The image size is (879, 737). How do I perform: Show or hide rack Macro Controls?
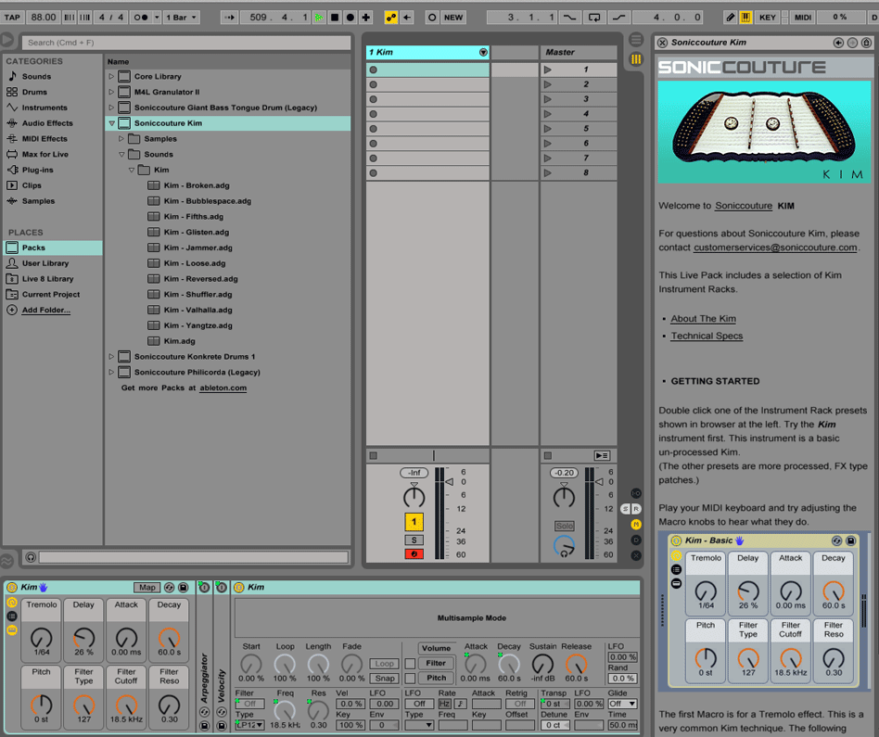coord(12,602)
